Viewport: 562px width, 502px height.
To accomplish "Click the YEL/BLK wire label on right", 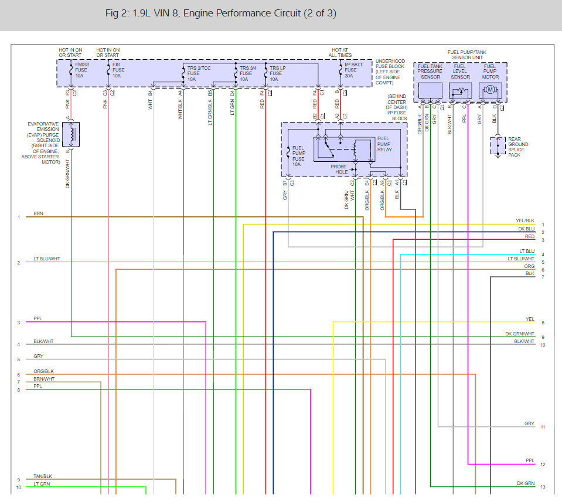I will pos(524,221).
